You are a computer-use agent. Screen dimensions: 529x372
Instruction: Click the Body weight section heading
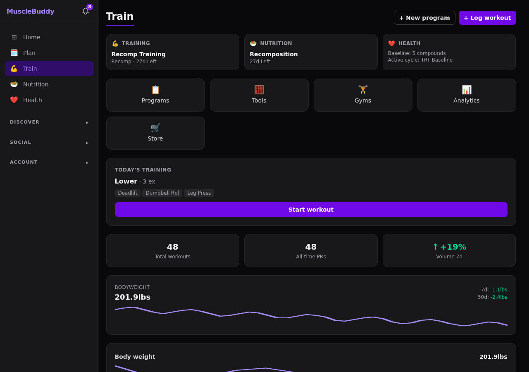click(135, 357)
